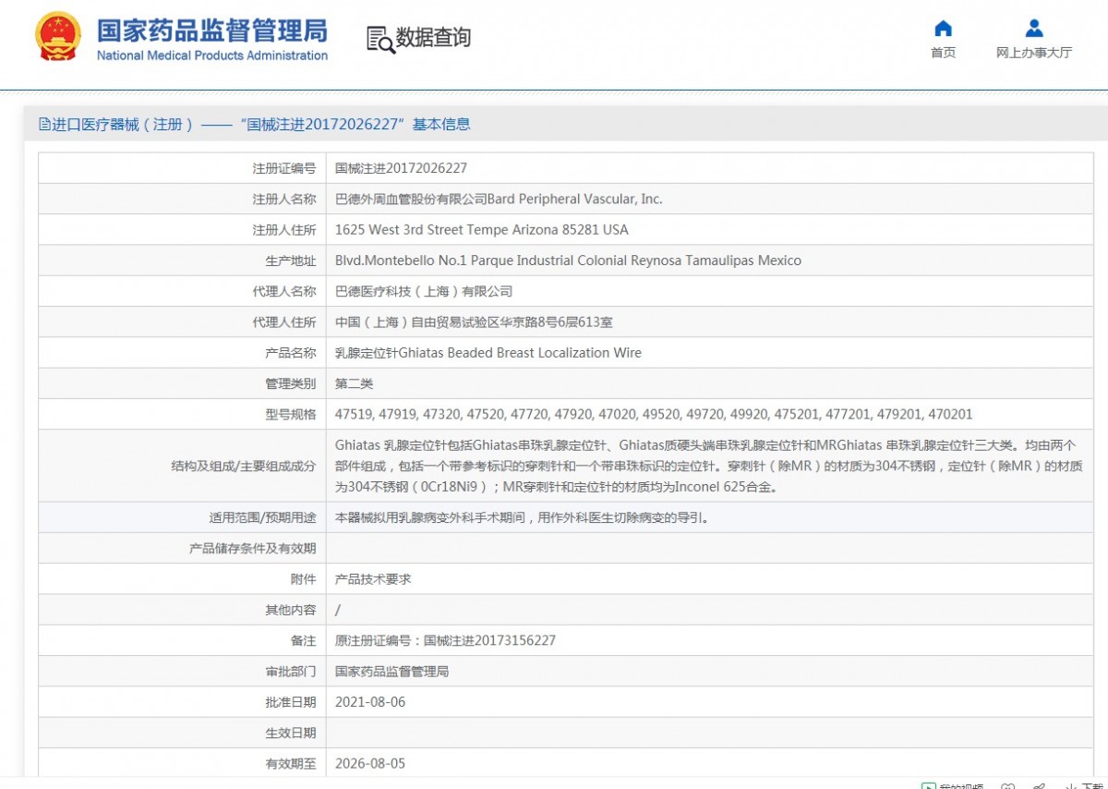Click the Bard Peripheral Vascular registrant name
This screenshot has height=789, width=1108.
(x=499, y=199)
